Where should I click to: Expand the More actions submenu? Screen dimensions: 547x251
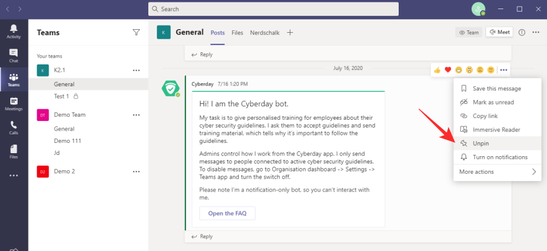point(498,172)
